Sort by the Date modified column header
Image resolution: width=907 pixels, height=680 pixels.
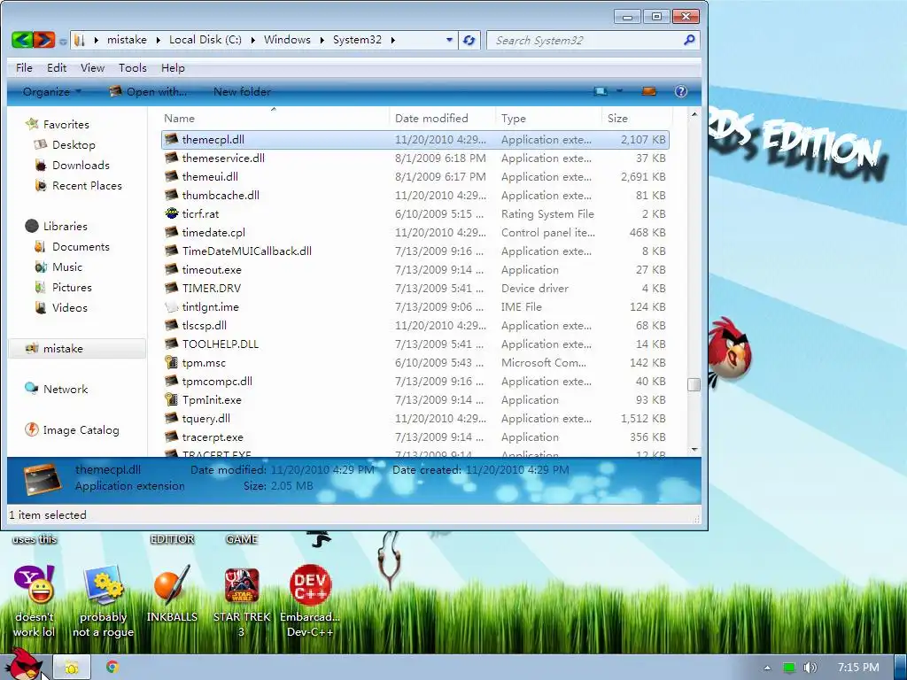pyautogui.click(x=442, y=118)
